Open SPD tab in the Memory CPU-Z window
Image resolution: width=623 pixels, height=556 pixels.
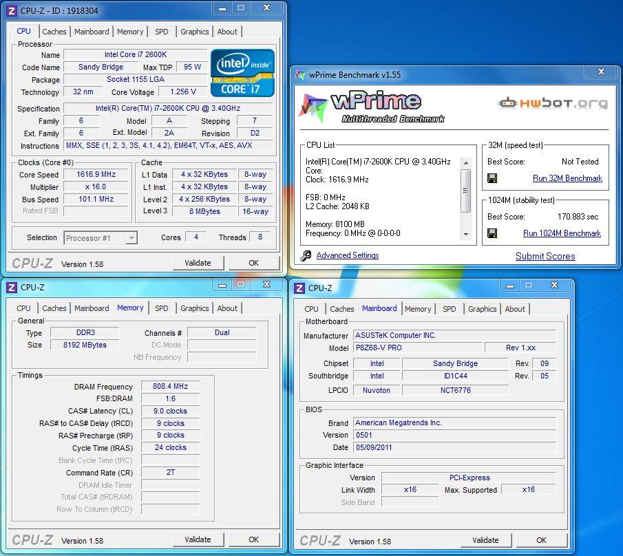click(161, 308)
